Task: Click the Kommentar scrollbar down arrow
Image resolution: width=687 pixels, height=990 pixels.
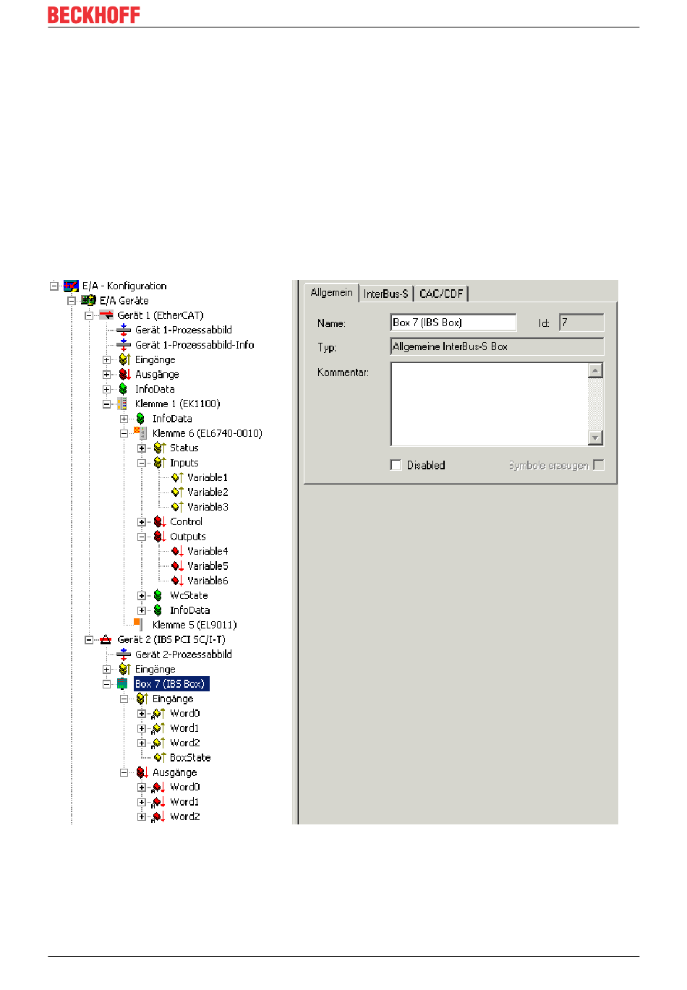Action: 595,438
